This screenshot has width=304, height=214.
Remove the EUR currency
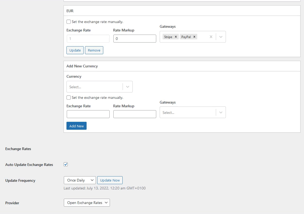[94, 50]
